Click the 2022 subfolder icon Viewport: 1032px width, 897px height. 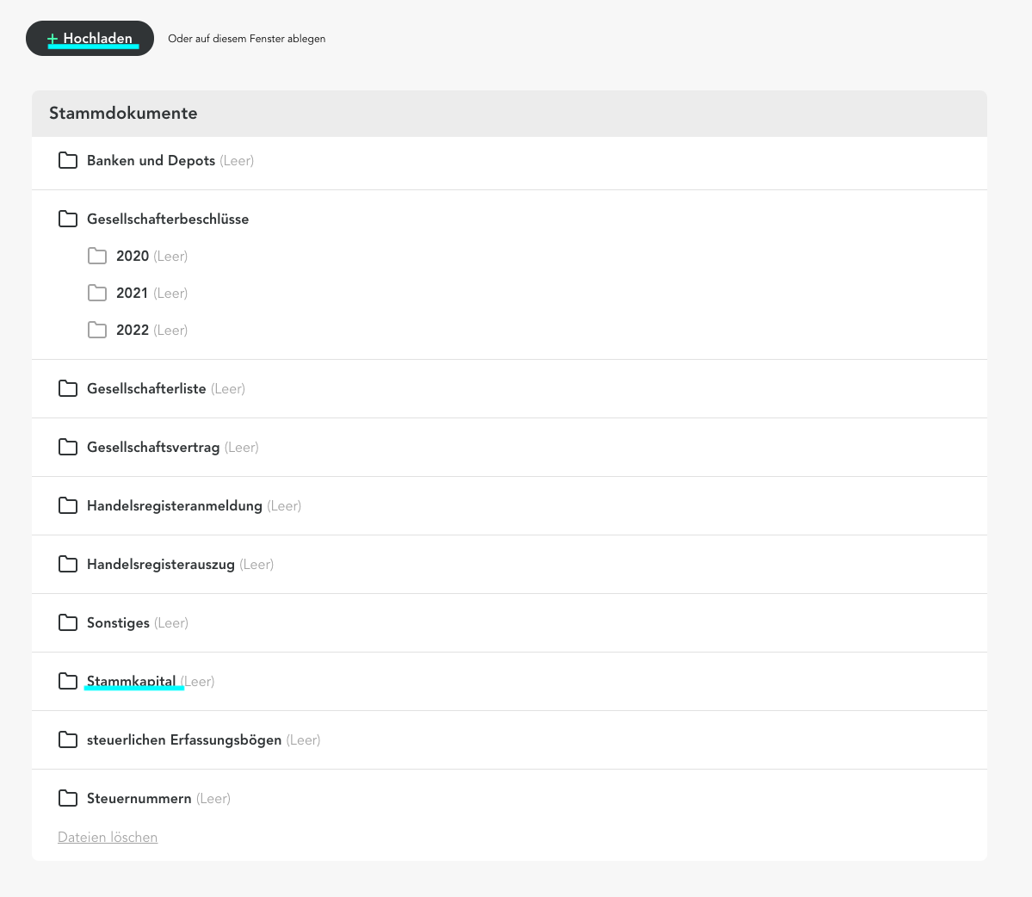coord(97,330)
